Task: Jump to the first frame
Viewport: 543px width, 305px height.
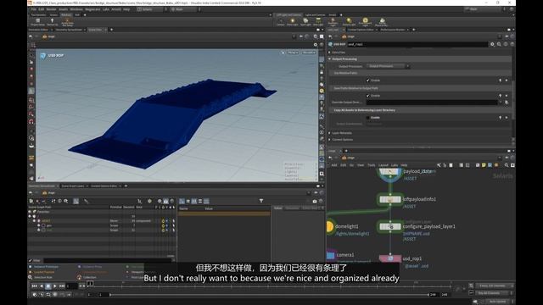Action: click(34, 286)
